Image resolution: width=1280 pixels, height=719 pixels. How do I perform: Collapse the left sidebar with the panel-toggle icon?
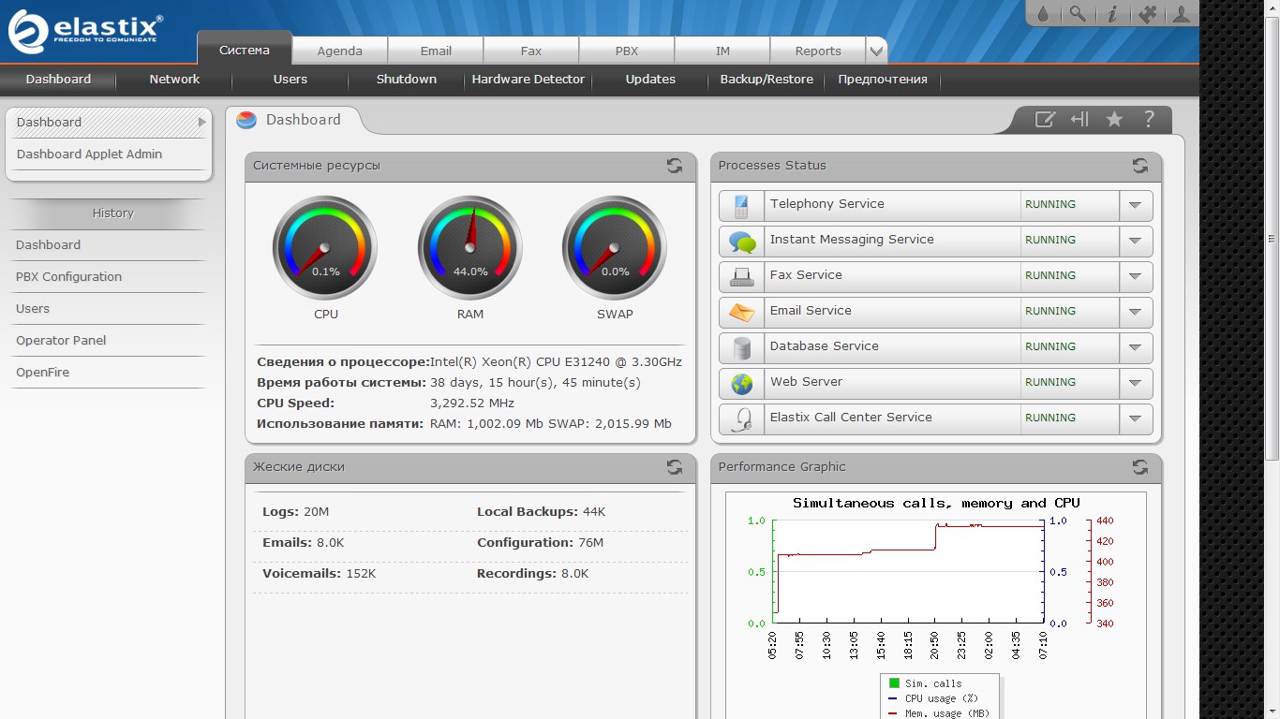[1079, 119]
